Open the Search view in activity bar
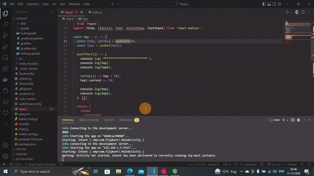The height and width of the screenshot is (176, 314). pos(5,24)
